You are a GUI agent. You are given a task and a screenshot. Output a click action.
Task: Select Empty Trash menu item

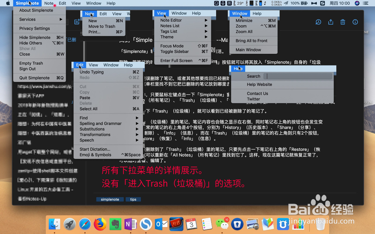(40, 63)
